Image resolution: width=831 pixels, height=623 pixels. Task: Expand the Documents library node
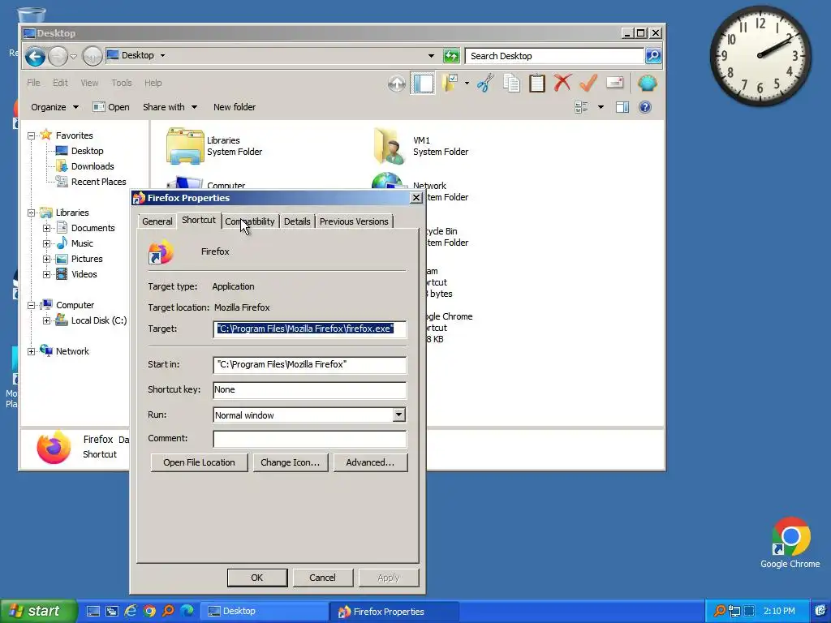tap(46, 228)
